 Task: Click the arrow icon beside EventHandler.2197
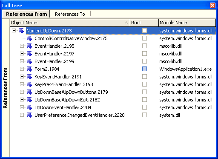click(x=29, y=54)
